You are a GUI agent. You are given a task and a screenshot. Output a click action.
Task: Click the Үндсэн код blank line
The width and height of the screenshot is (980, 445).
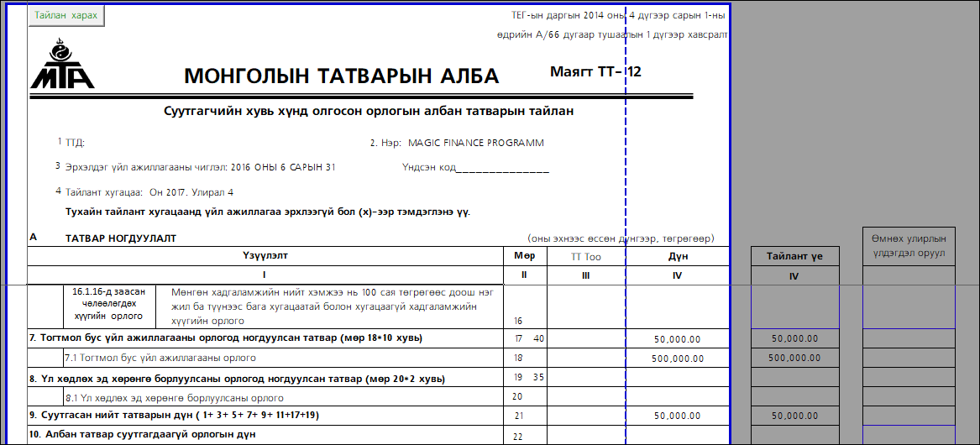coord(502,167)
